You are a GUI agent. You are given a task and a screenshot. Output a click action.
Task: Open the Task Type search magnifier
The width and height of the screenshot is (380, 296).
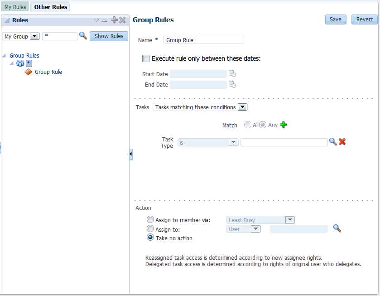pyautogui.click(x=333, y=142)
